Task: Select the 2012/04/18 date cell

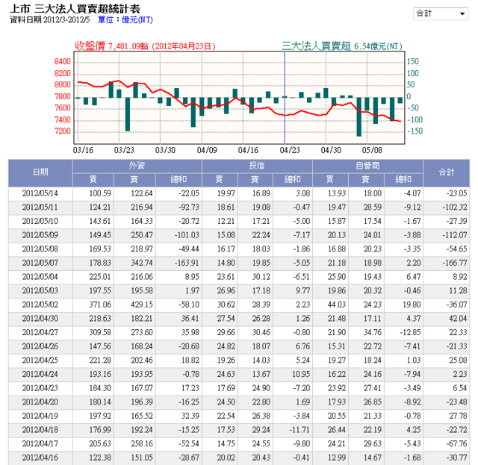Action: pos(40,430)
